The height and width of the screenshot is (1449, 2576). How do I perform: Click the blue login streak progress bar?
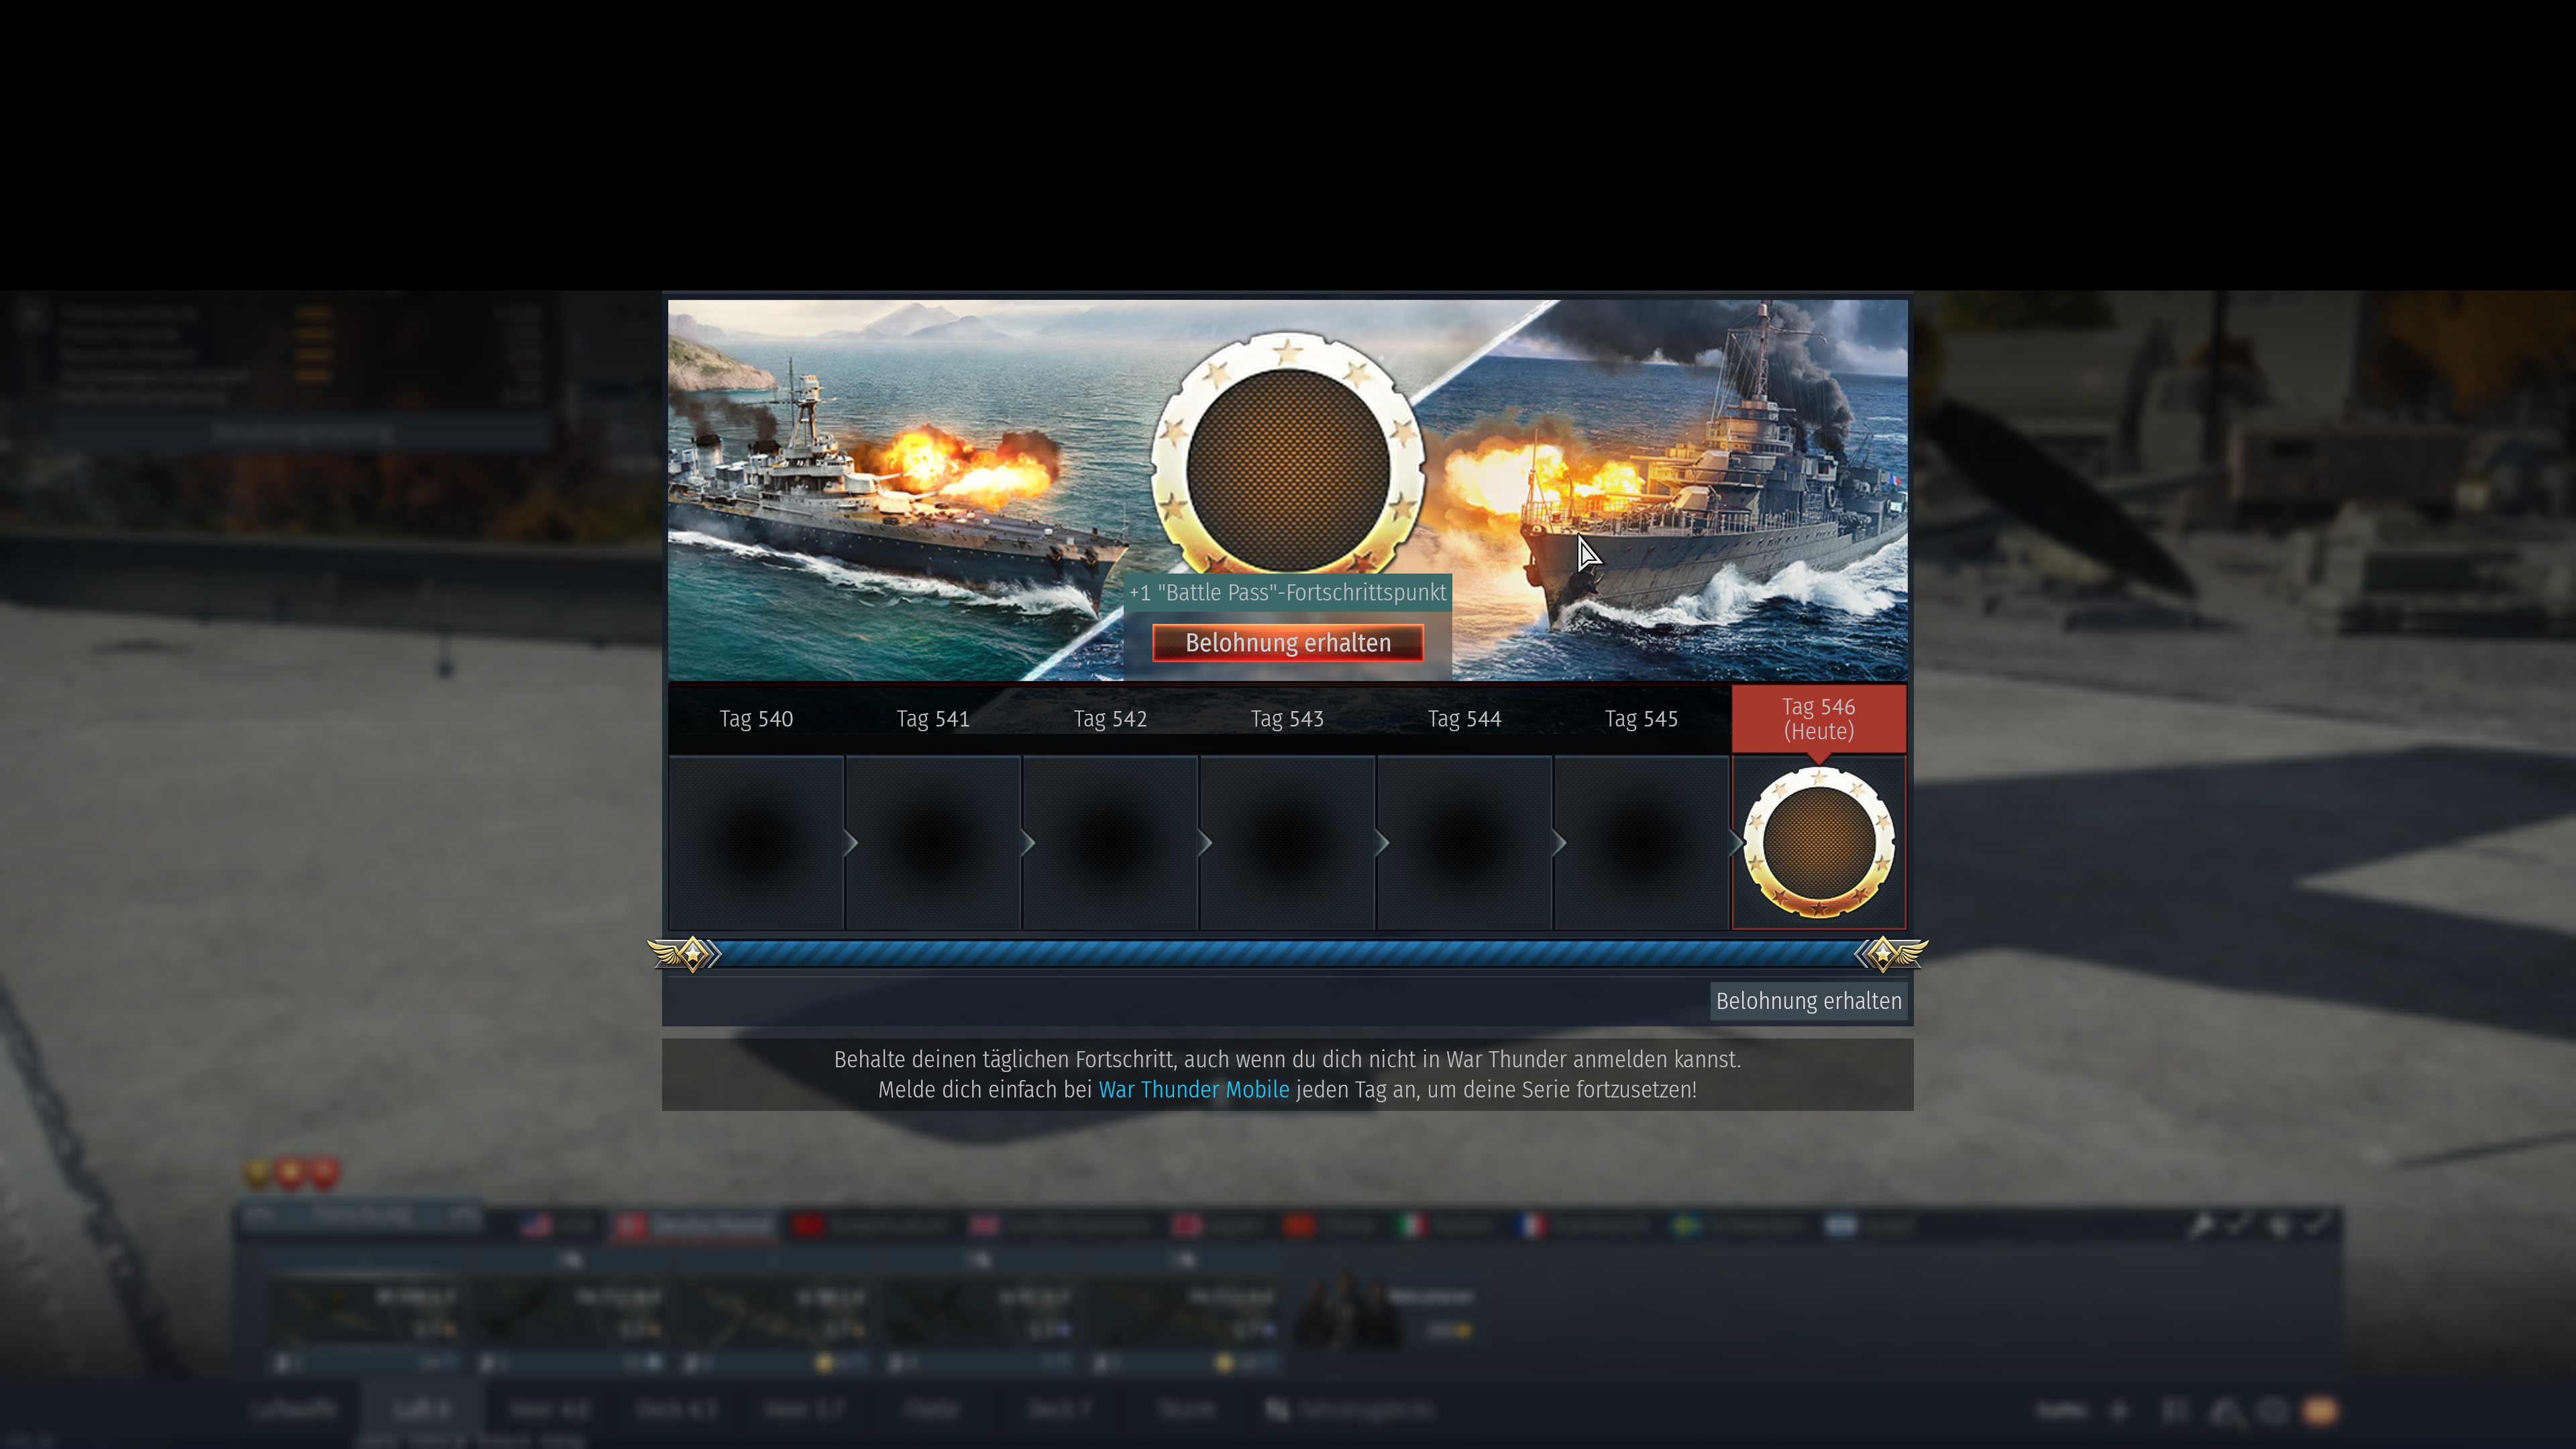pos(1287,954)
